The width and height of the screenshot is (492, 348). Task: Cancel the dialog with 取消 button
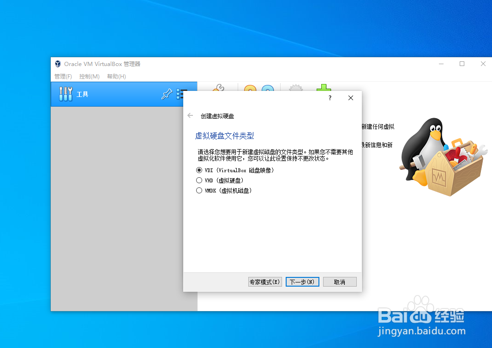(x=340, y=282)
